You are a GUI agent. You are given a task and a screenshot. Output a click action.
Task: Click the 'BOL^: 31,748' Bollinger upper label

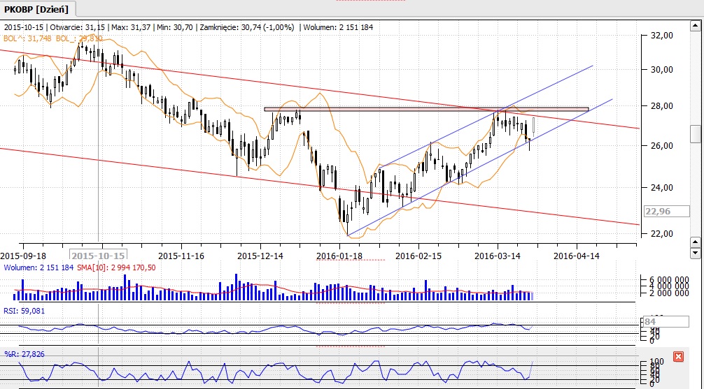tap(28, 38)
